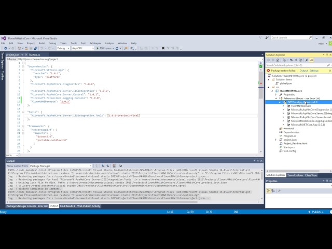Switch to Team Explorer tab
Viewport: 332px width, 249px height.
295,175
